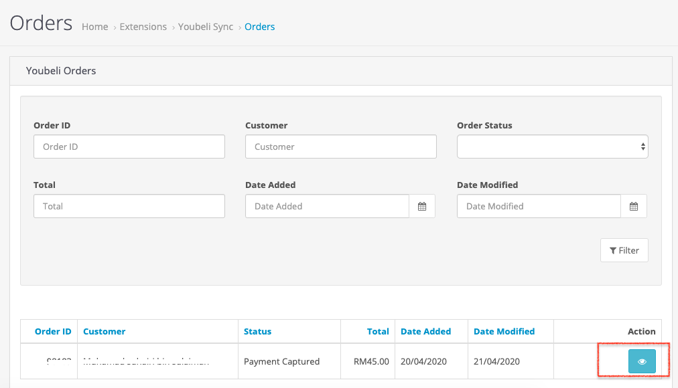This screenshot has width=678, height=388.
Task: Go to Home in the breadcrumb
Action: [94, 27]
